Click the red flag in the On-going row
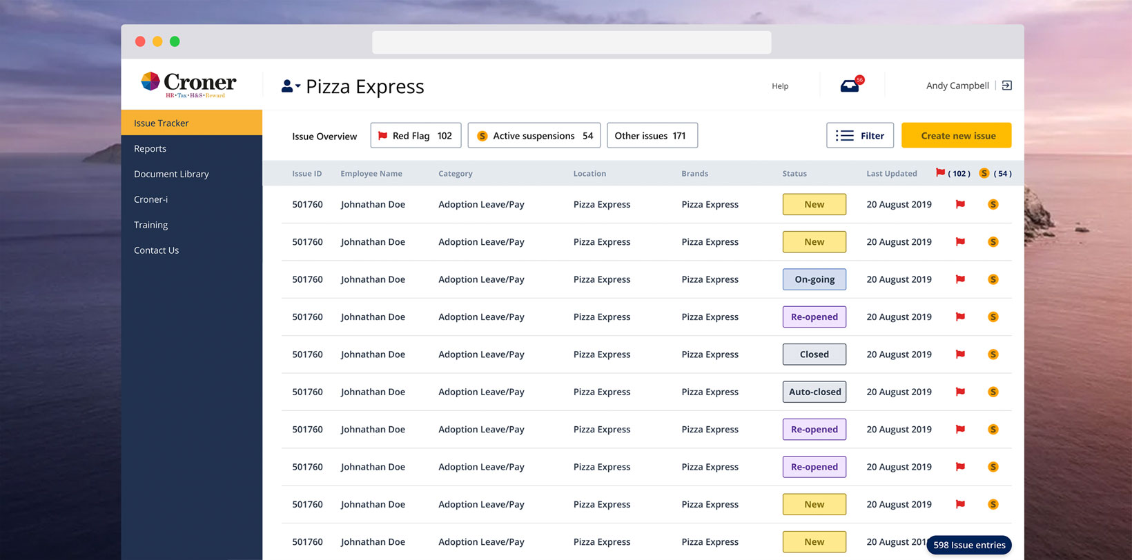This screenshot has width=1132, height=560. coord(959,279)
